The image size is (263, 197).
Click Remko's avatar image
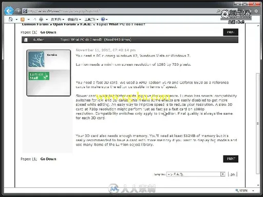click(36, 60)
